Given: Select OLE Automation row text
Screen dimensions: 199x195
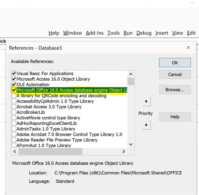Looking at the screenshot, I should tap(33, 84).
